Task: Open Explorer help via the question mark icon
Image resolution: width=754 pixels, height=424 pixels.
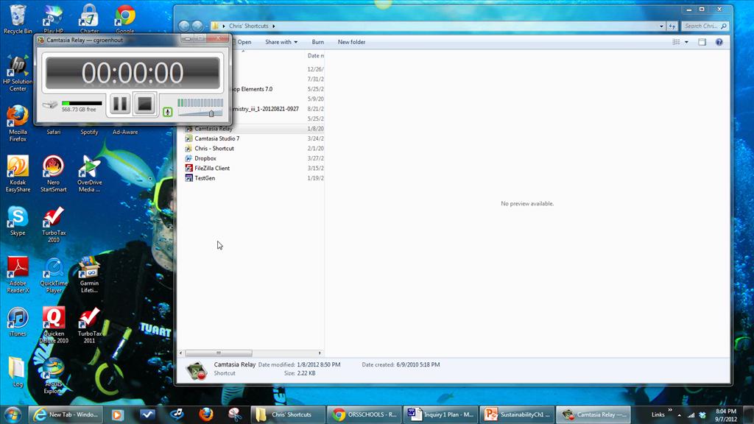Action: click(x=719, y=42)
